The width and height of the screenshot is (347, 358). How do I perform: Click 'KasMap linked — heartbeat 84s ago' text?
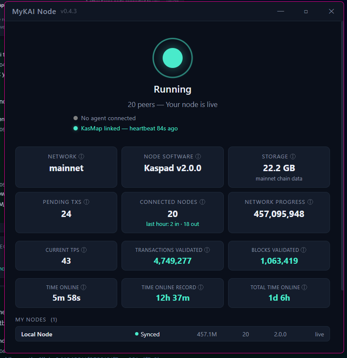(x=129, y=128)
